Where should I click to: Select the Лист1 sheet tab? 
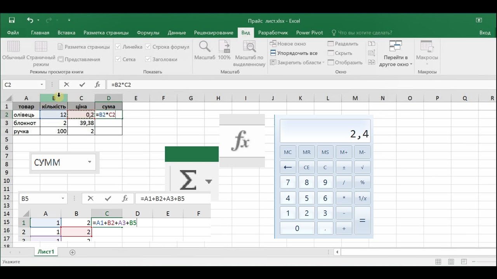(x=46, y=252)
